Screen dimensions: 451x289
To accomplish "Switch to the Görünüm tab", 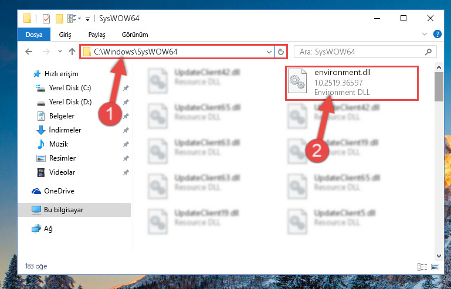I will click(x=135, y=35).
